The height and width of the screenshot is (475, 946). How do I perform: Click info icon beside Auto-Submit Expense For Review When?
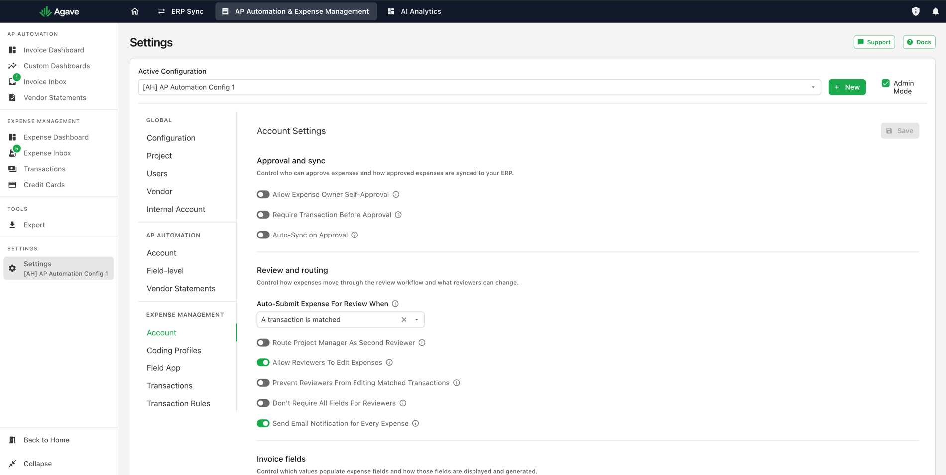pos(395,304)
